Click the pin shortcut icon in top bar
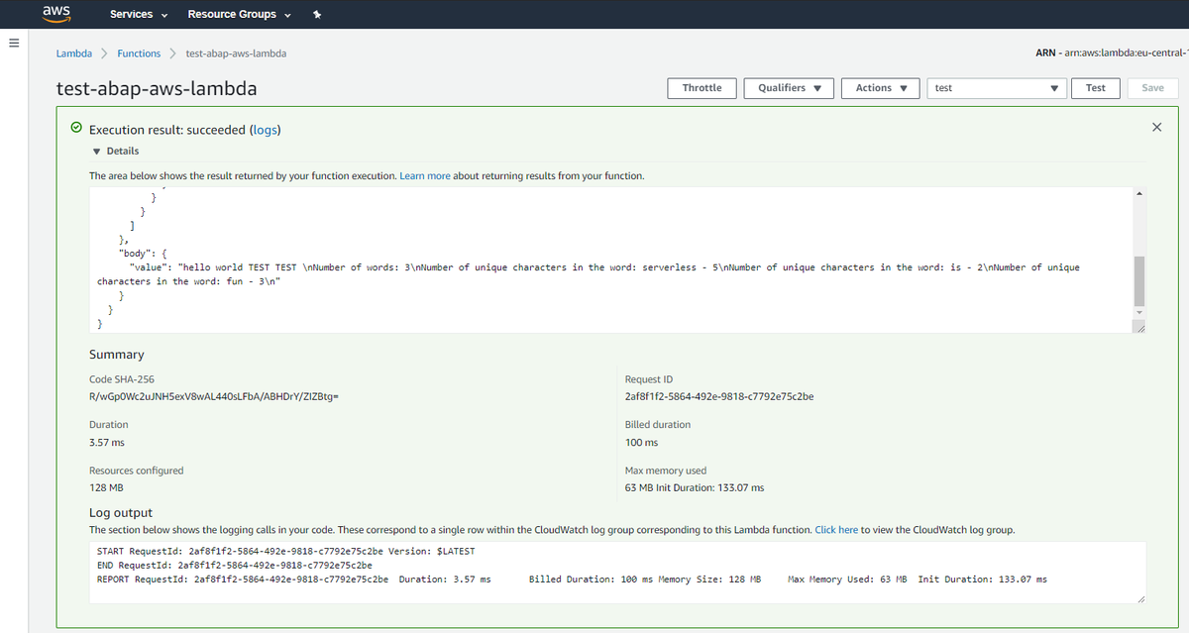 point(316,15)
